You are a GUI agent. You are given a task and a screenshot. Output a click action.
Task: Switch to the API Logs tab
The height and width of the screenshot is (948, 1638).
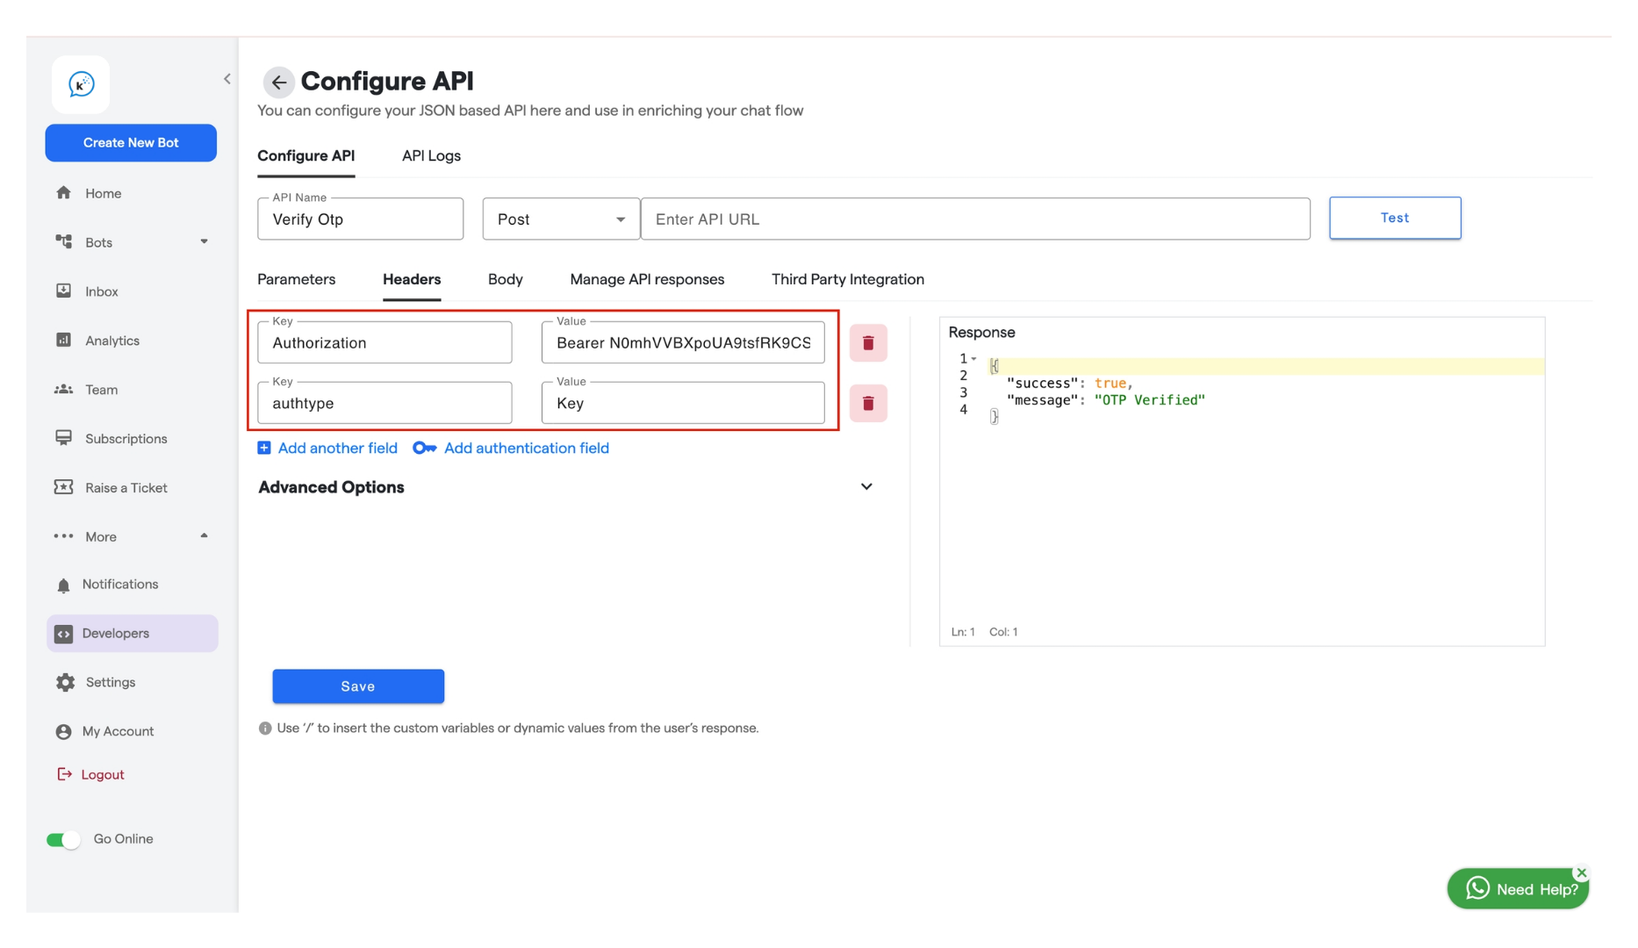point(431,155)
